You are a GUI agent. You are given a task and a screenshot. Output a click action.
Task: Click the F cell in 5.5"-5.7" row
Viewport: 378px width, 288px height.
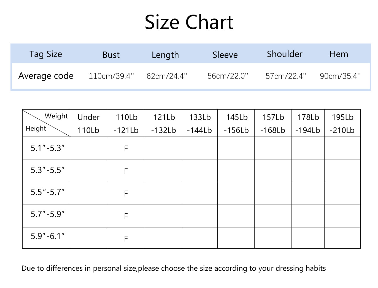pos(126,194)
